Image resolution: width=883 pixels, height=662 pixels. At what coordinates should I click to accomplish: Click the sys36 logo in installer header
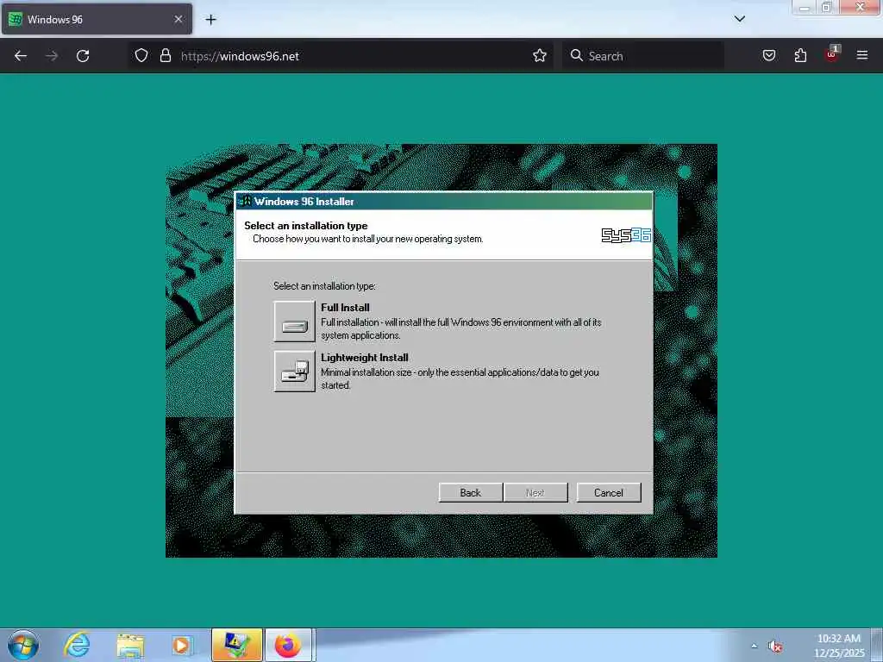pyautogui.click(x=626, y=235)
